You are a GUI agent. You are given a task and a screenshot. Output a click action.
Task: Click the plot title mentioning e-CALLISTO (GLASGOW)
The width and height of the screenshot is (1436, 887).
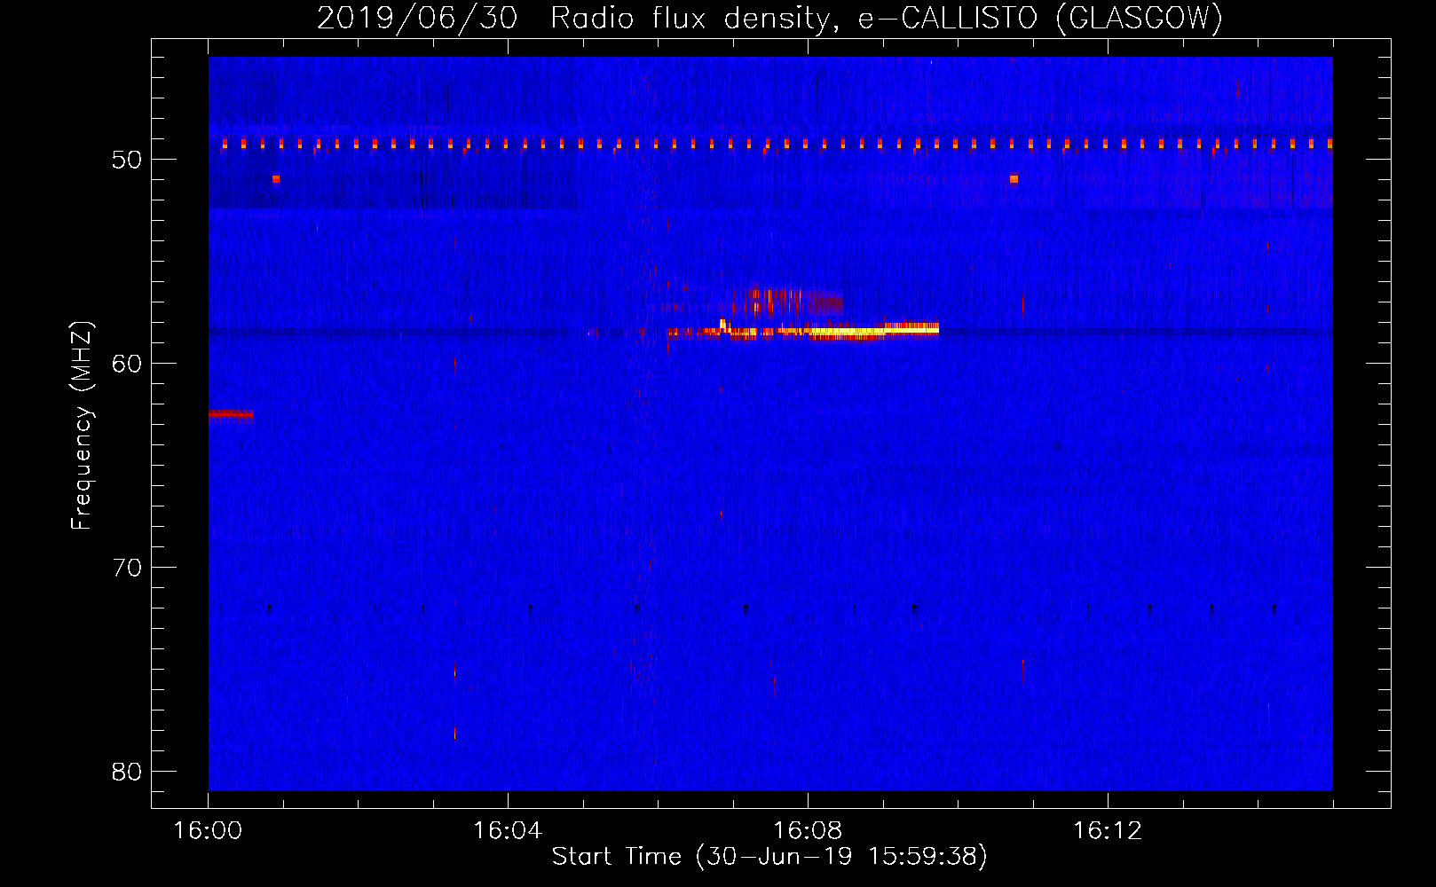(x=769, y=18)
